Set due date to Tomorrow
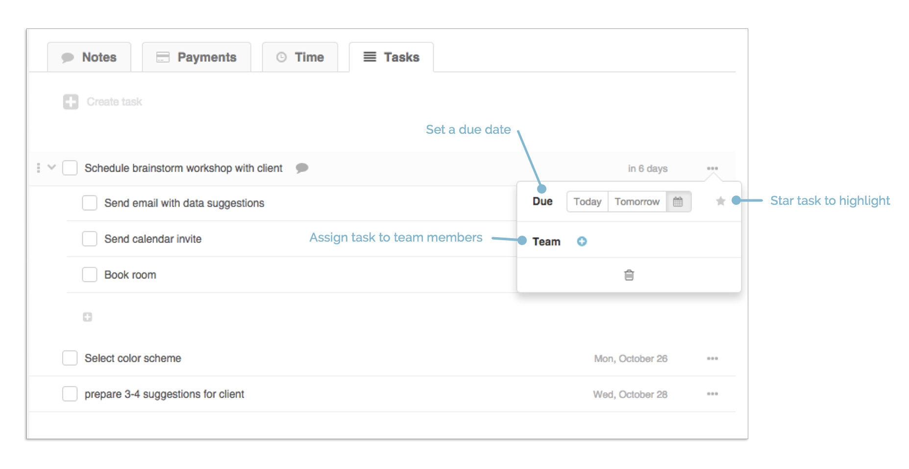This screenshot has height=469, width=909. tap(637, 201)
